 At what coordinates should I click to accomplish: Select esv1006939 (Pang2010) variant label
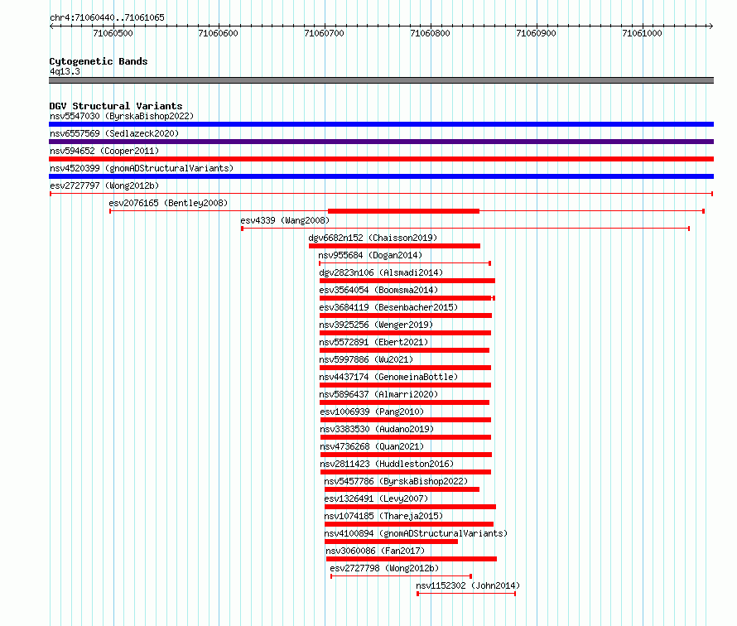[372, 412]
